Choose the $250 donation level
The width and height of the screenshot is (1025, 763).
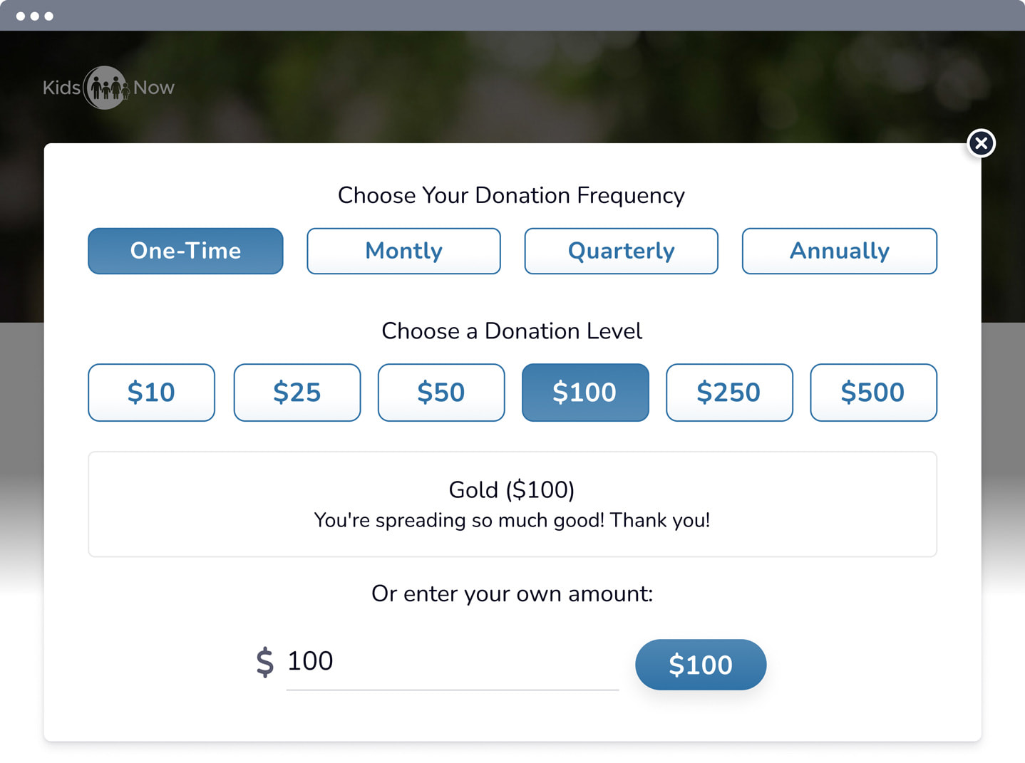click(x=729, y=393)
